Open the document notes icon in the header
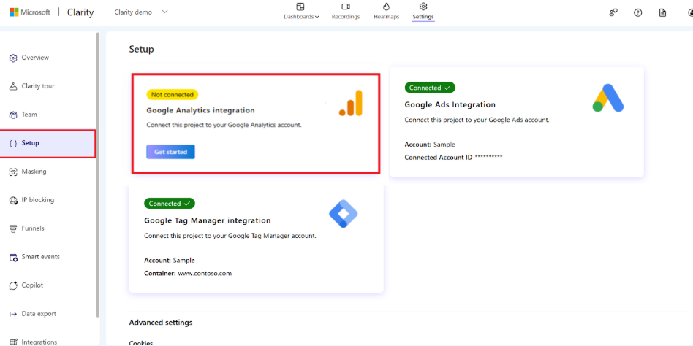The height and width of the screenshot is (346, 693). point(662,13)
